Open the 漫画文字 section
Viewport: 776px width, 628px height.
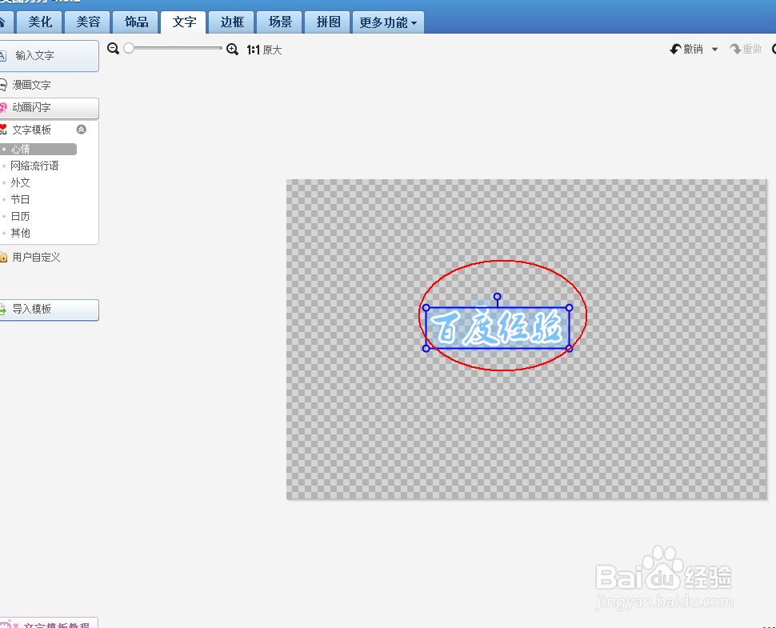click(31, 85)
